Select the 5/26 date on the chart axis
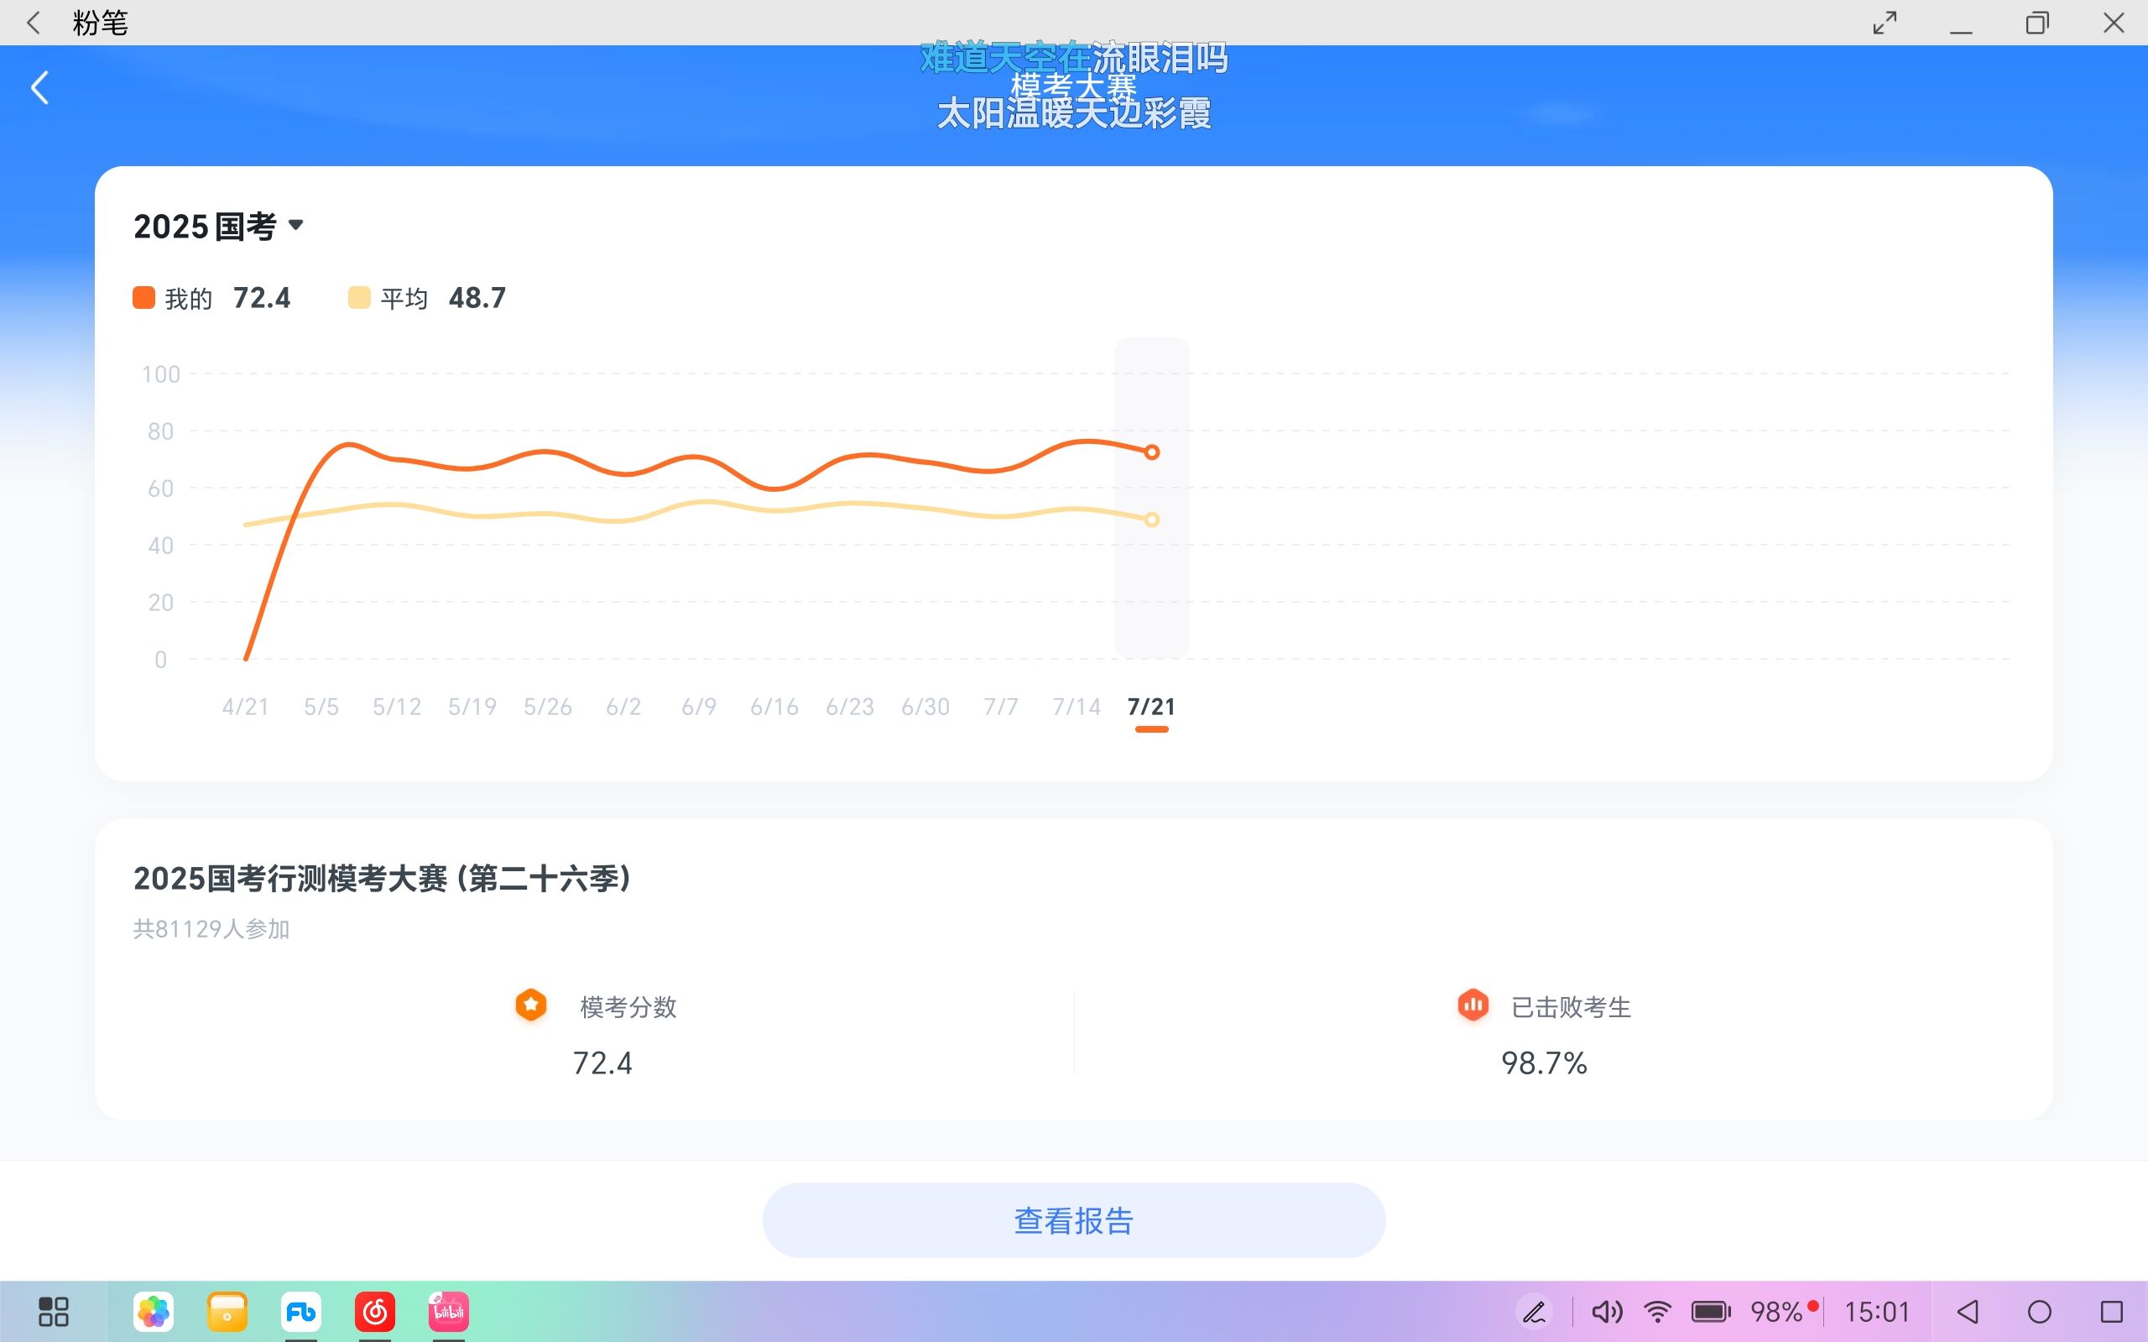The image size is (2148, 1342). 547,707
